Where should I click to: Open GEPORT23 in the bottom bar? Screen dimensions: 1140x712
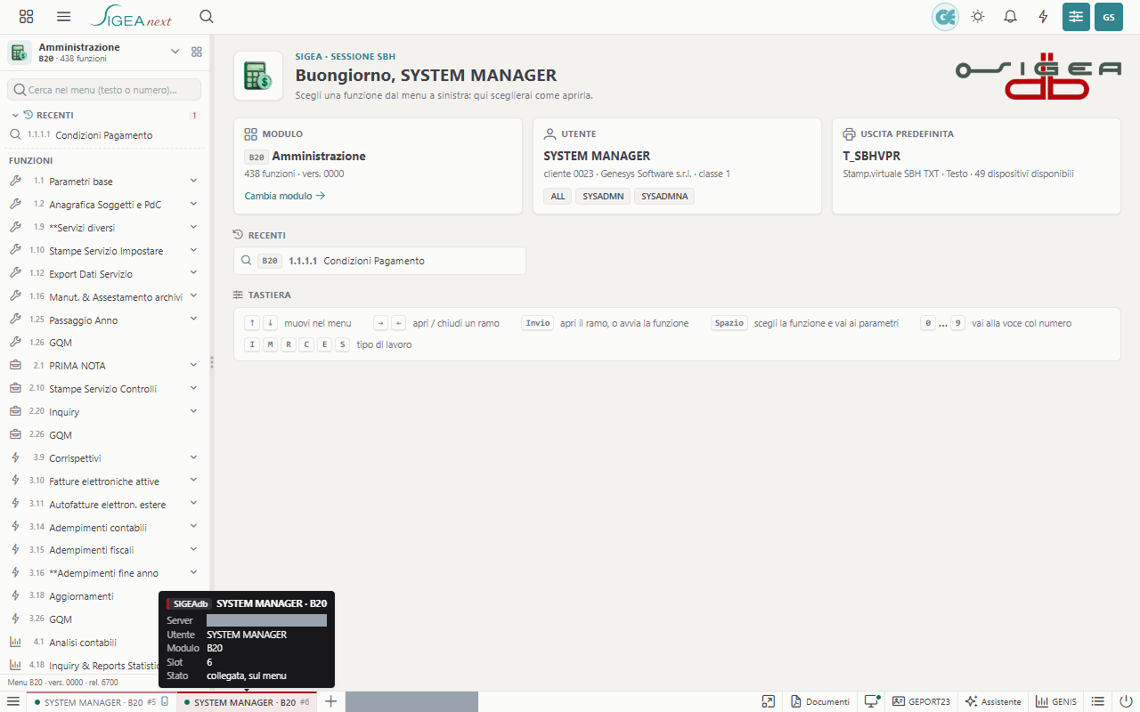coord(921,702)
